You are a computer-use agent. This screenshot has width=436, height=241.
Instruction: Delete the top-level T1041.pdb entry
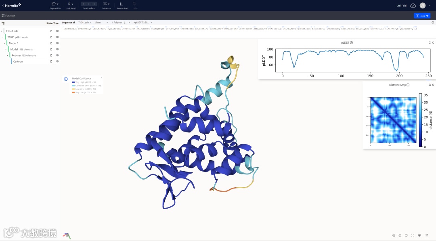[51, 31]
